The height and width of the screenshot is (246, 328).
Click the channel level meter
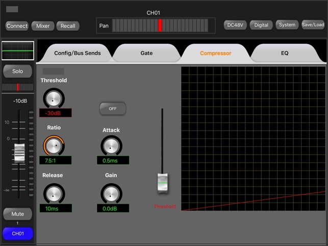pyautogui.click(x=31, y=154)
